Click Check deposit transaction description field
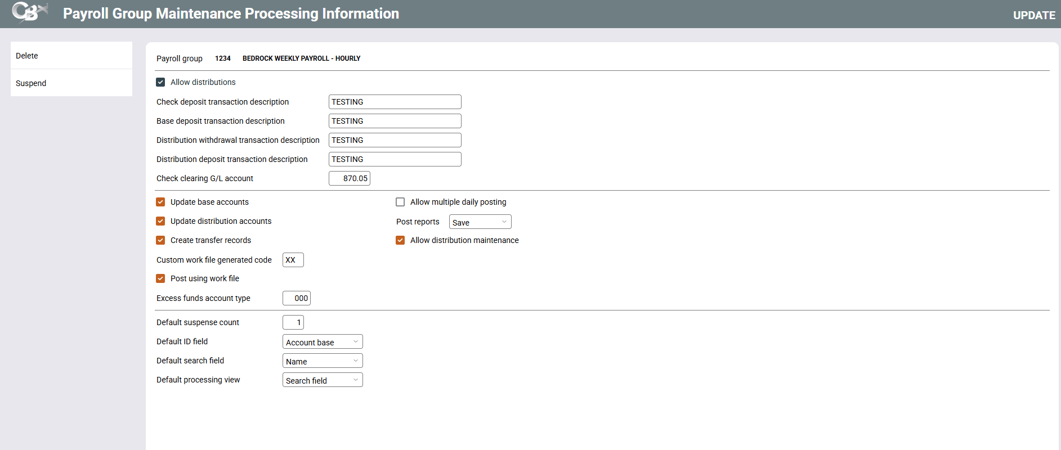 pos(395,102)
